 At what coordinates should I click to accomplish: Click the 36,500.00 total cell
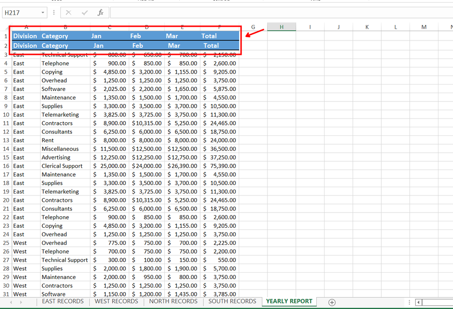point(220,149)
